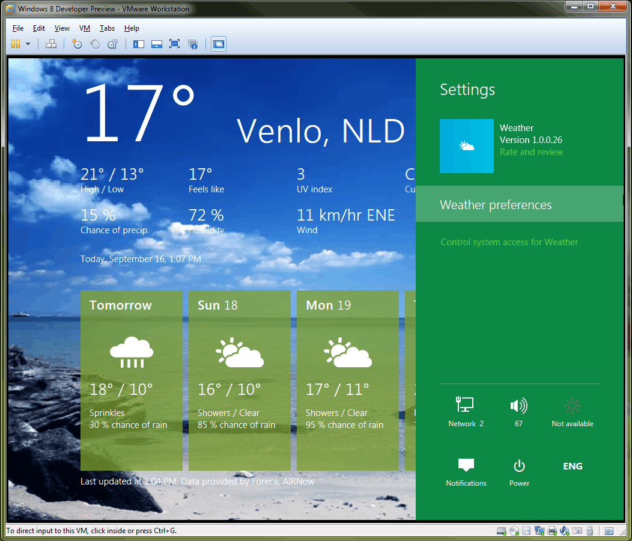Screen dimensions: 632x541
Task: Click the ENG keyboard language button
Action: [573, 466]
